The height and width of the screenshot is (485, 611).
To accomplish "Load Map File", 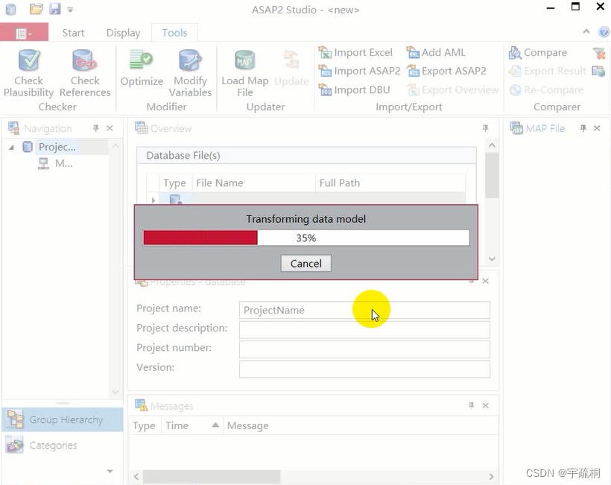I will click(x=244, y=73).
